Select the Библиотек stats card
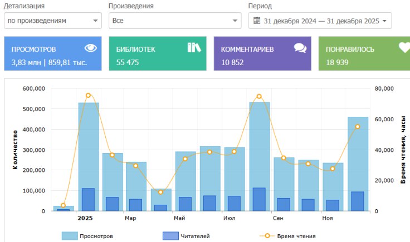This screenshot has width=410, height=242. click(x=157, y=54)
